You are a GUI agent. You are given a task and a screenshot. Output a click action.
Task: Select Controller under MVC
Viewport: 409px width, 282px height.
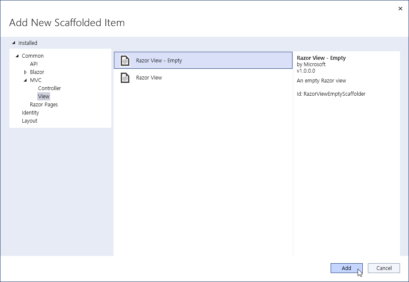pyautogui.click(x=49, y=88)
